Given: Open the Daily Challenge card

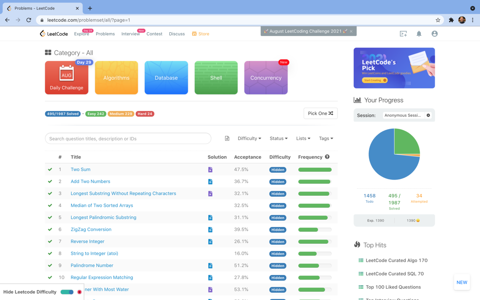Looking at the screenshot, I should coord(67,78).
